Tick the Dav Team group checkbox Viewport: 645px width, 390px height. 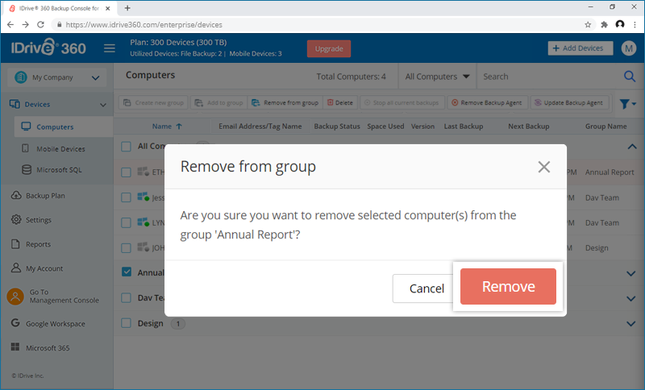(127, 297)
